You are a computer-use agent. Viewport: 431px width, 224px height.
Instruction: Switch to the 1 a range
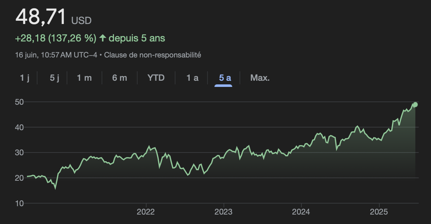coord(193,78)
